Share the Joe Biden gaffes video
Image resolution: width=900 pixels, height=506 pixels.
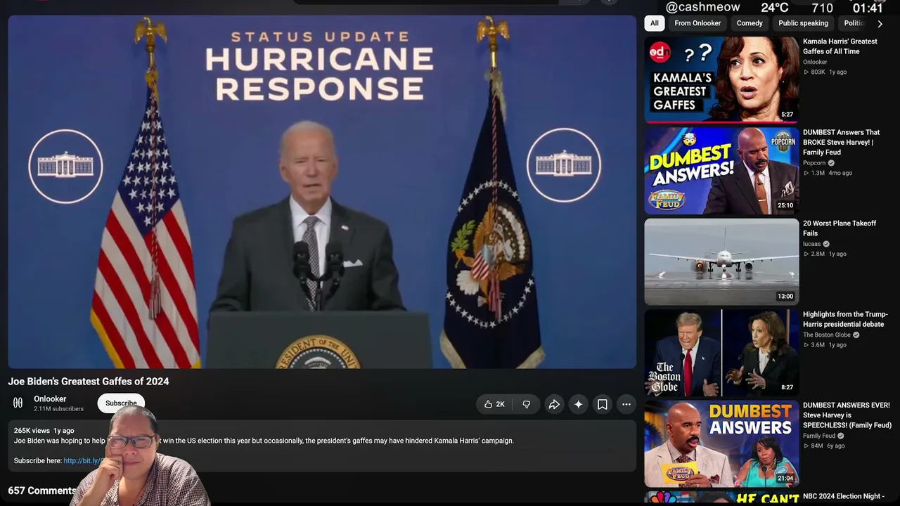(554, 404)
